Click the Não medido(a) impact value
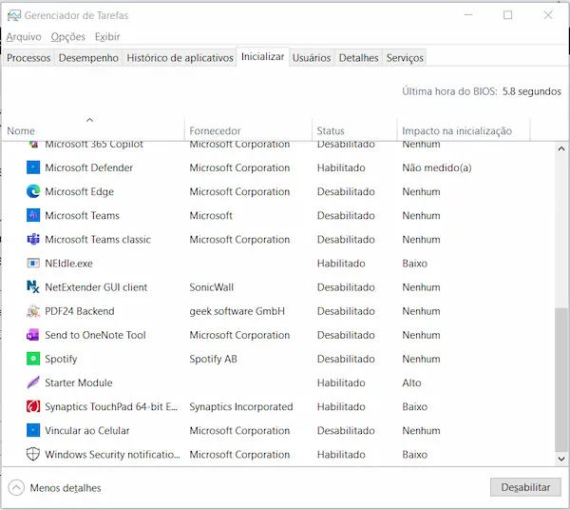This screenshot has width=570, height=510. click(437, 167)
